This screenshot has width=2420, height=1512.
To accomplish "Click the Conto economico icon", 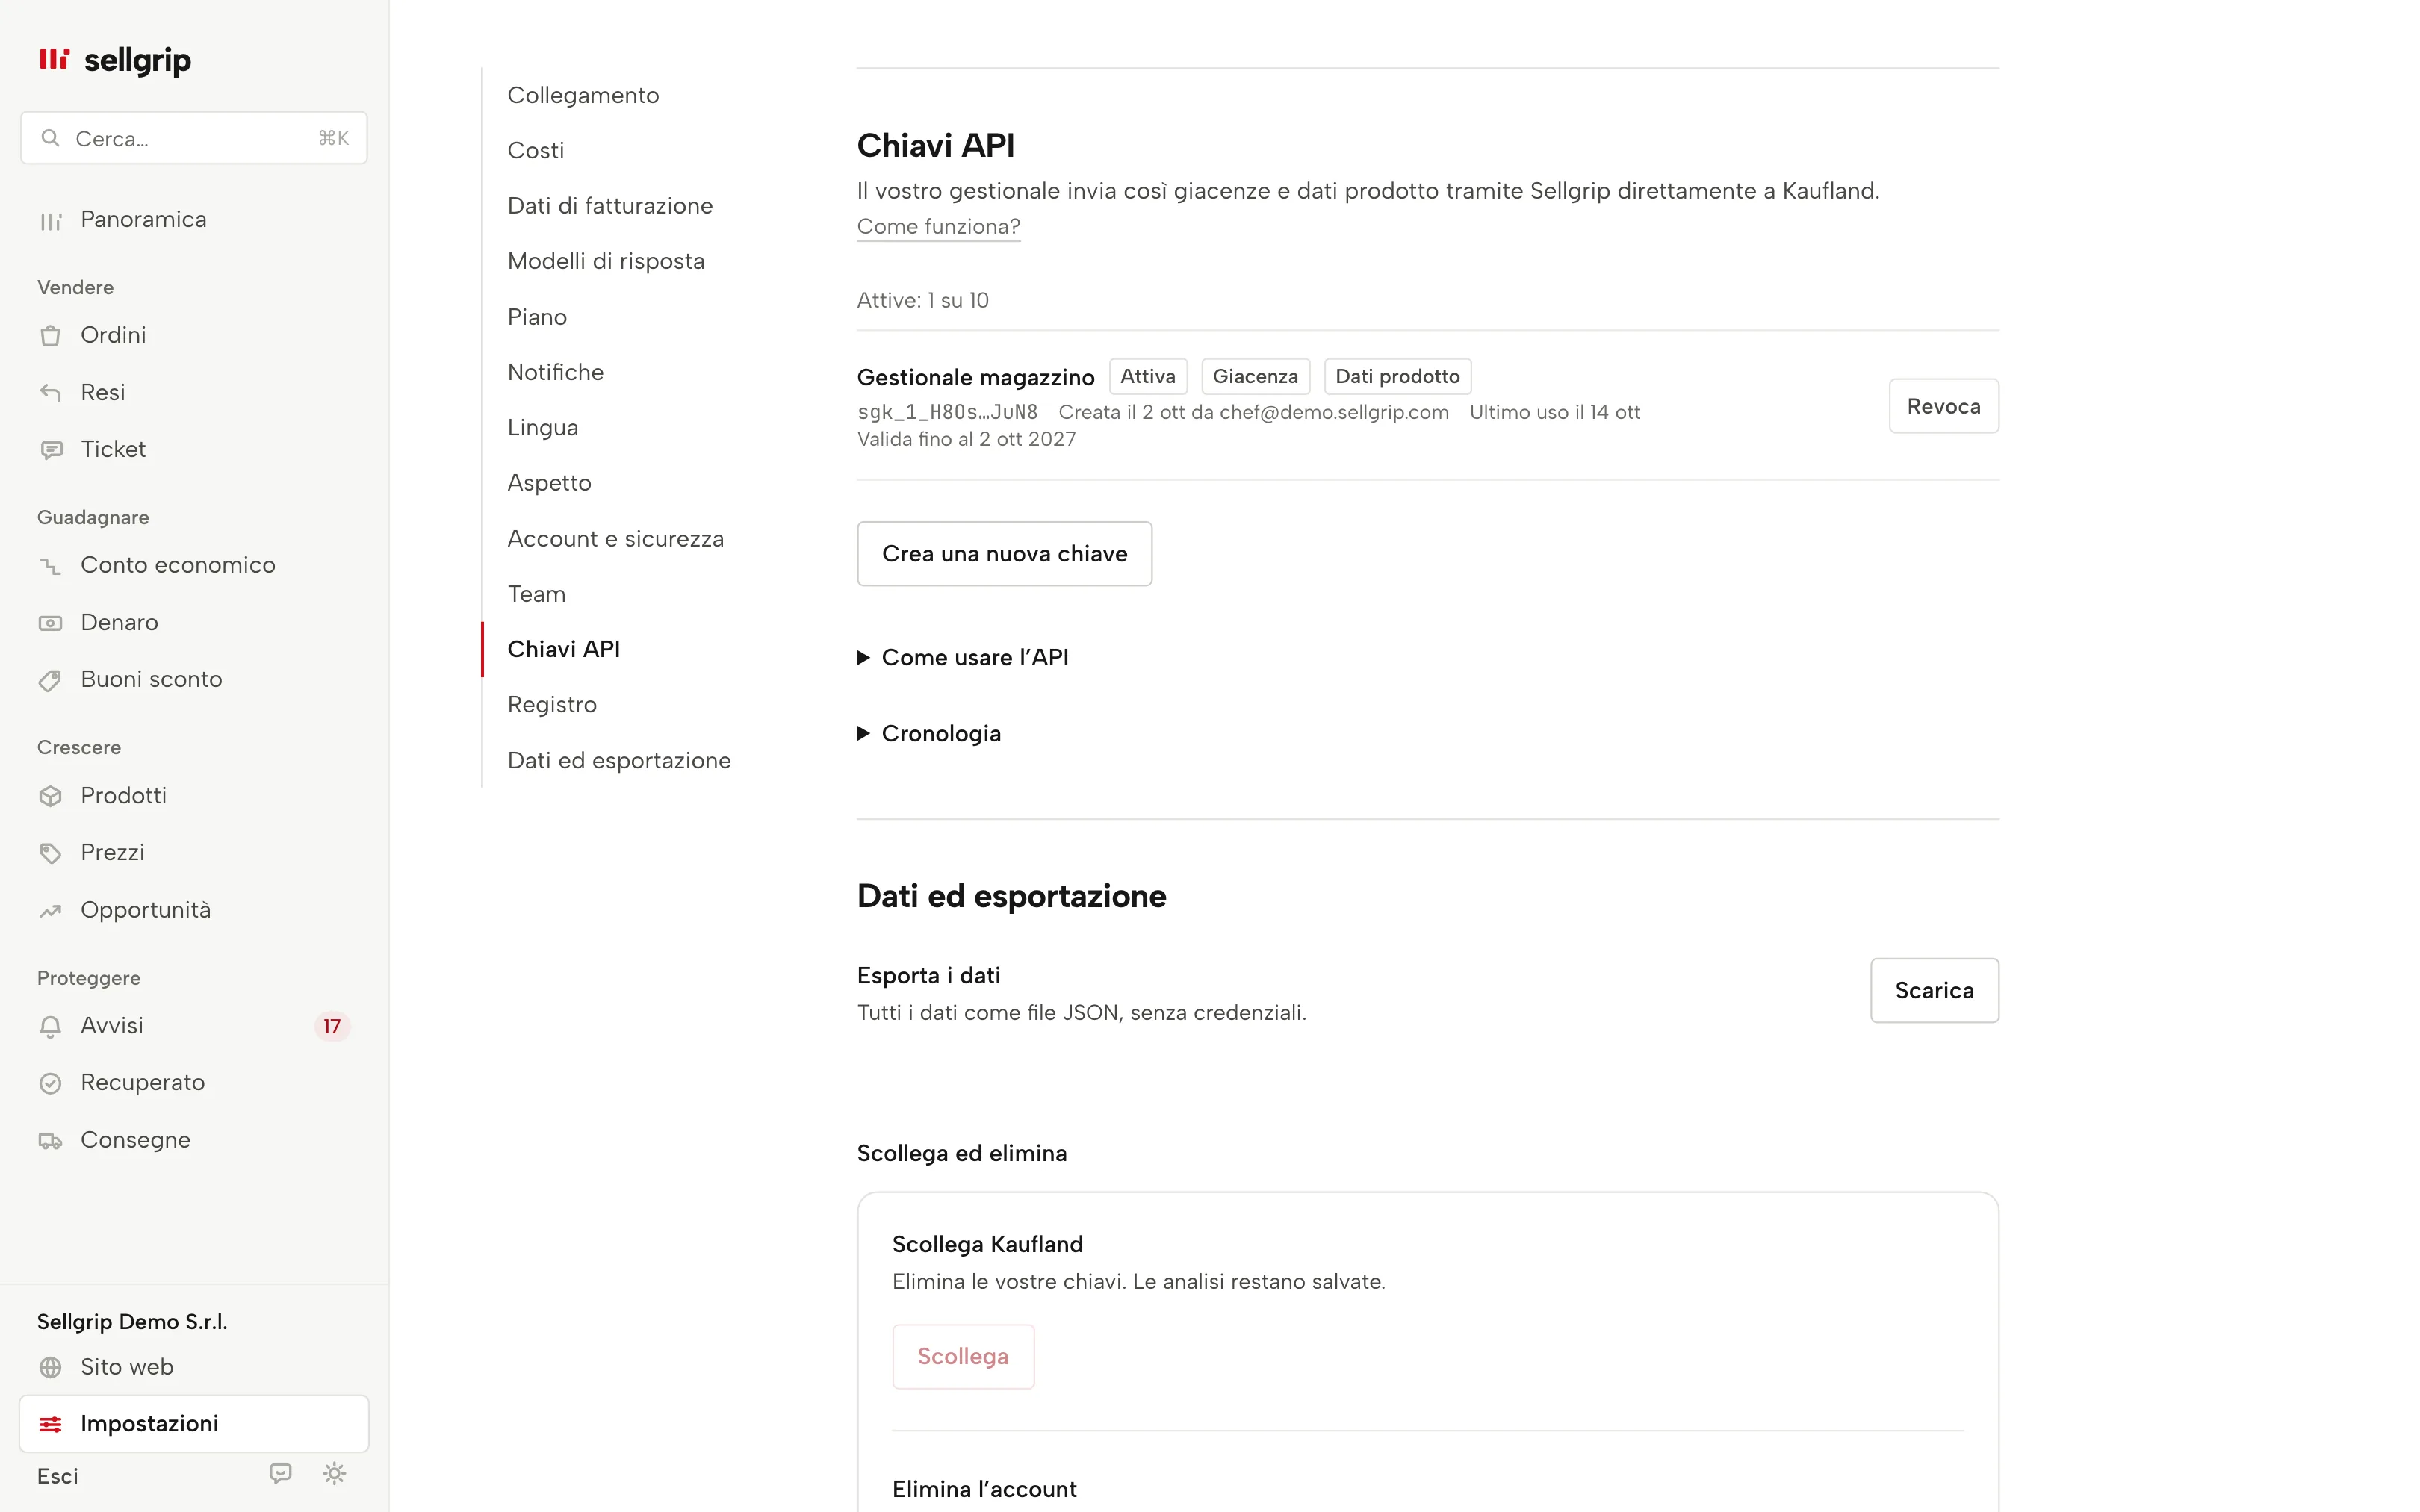I will 51,566.
